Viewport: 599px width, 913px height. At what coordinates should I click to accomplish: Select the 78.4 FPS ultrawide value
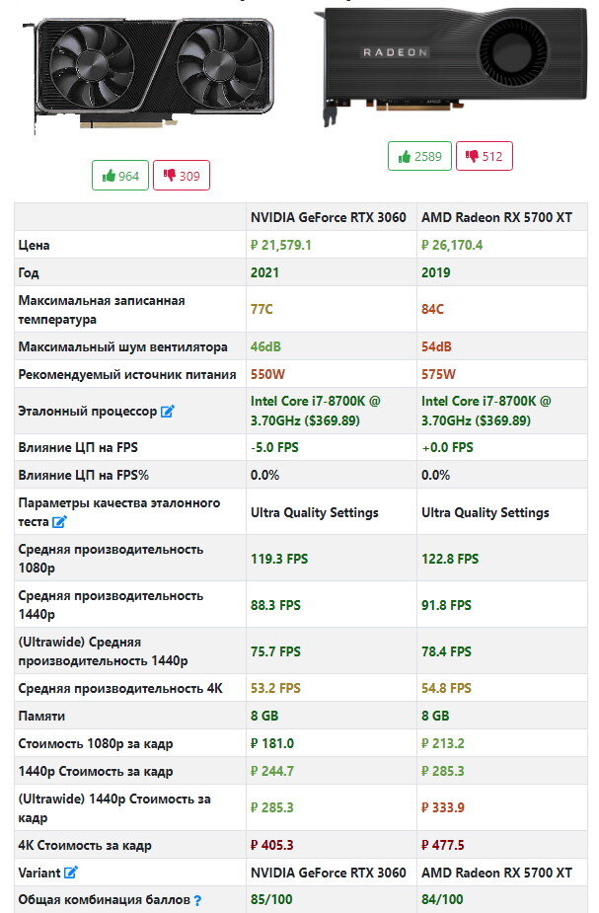[446, 651]
